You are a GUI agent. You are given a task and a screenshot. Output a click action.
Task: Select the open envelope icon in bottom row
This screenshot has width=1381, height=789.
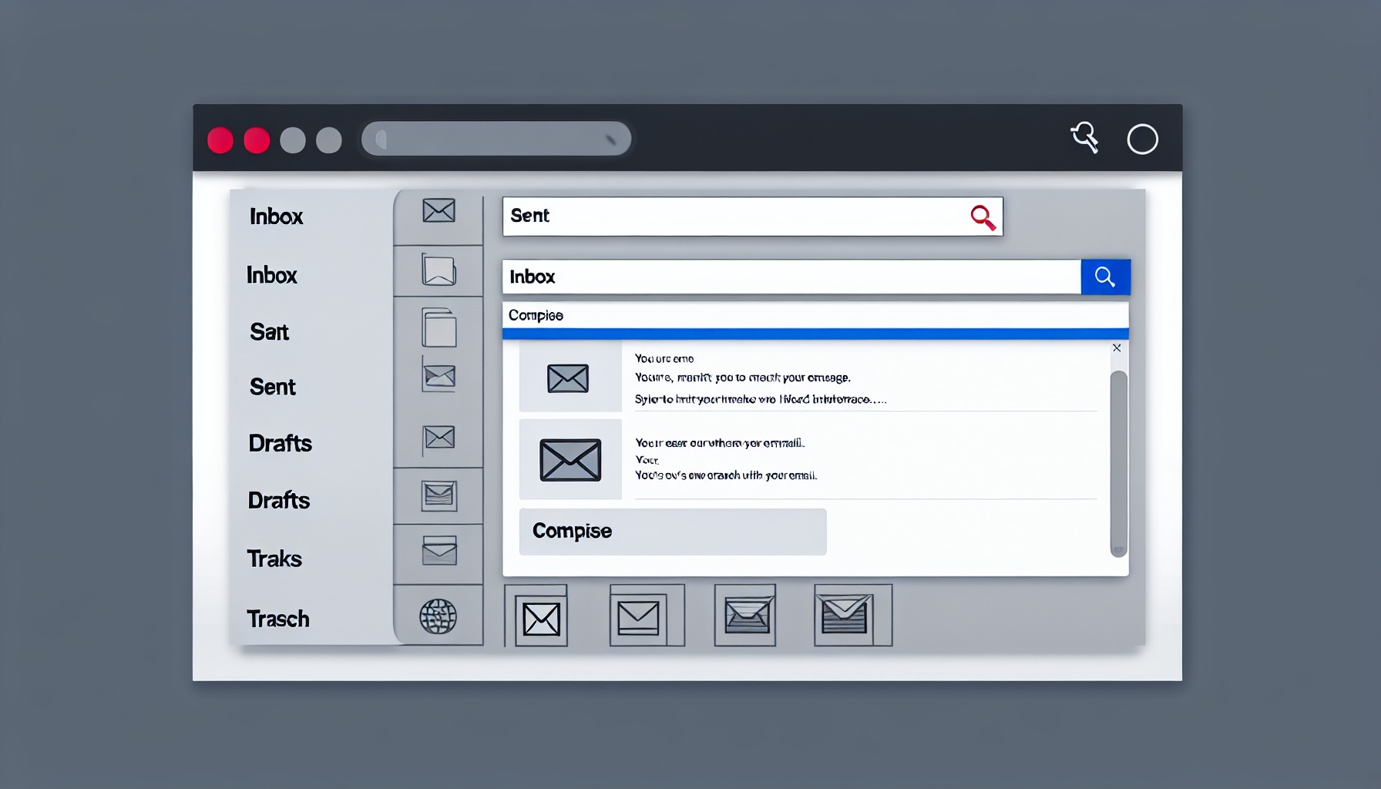pyautogui.click(x=745, y=616)
